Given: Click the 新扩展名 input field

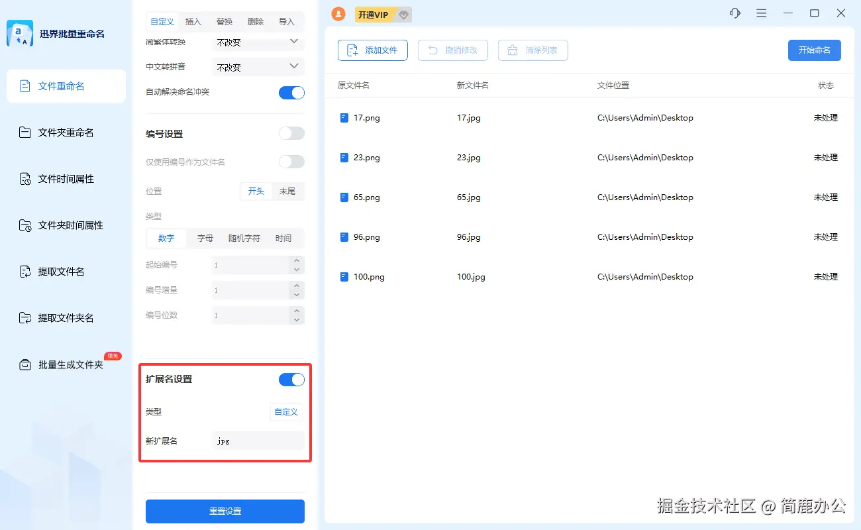Looking at the screenshot, I should pyautogui.click(x=258, y=441).
